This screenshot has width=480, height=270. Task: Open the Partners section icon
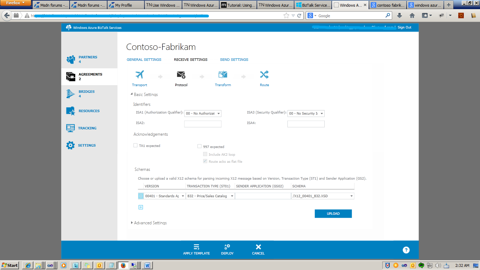(71, 59)
